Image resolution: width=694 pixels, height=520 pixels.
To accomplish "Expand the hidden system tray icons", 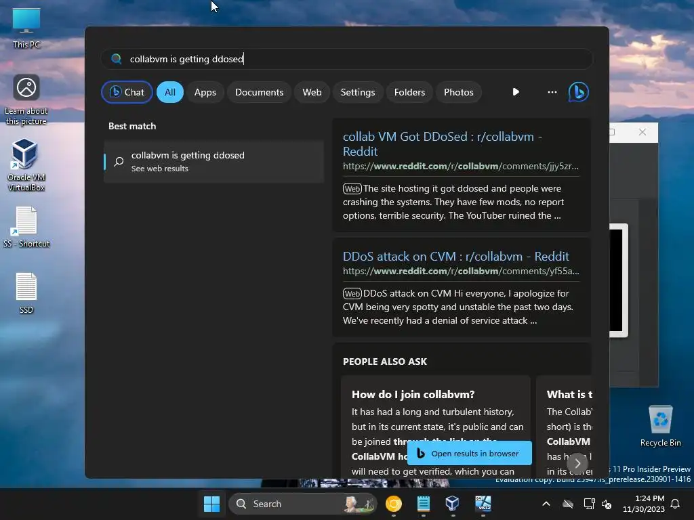I will pyautogui.click(x=546, y=504).
